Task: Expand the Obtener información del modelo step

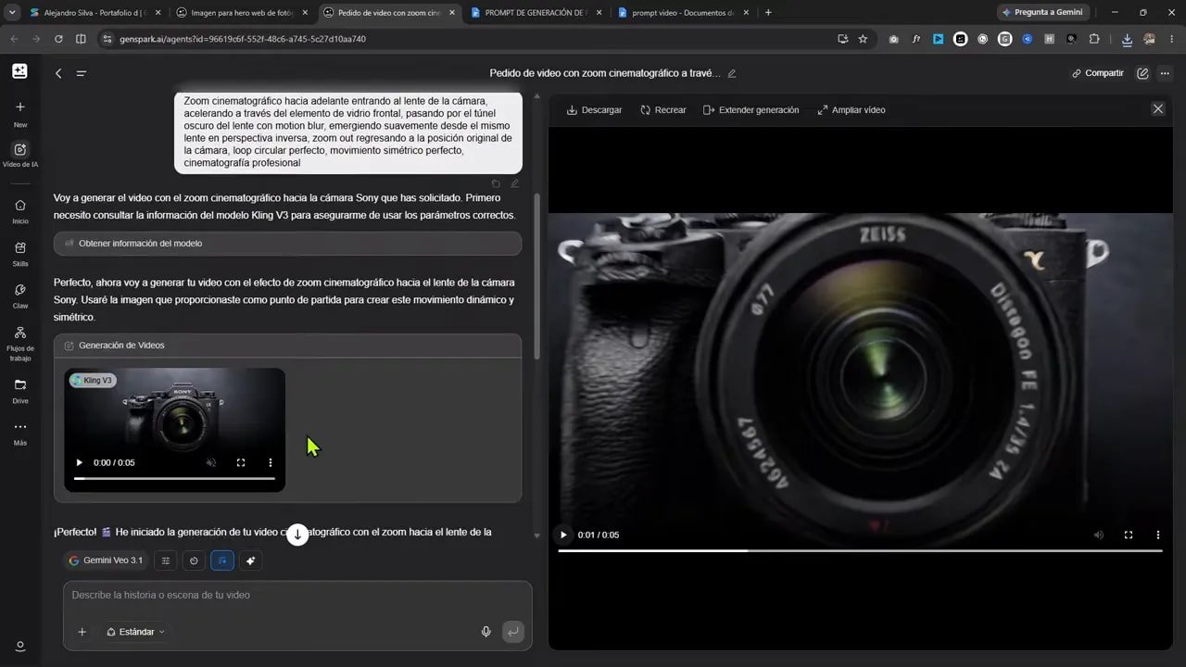Action: (287, 244)
